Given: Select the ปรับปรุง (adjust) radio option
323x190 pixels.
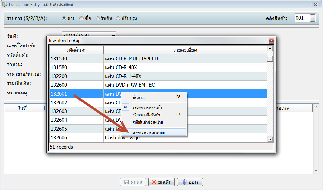Looking at the screenshot, I should click(118, 18).
